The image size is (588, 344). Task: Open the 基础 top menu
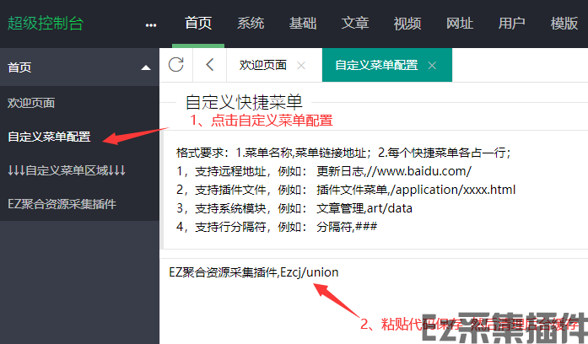click(x=303, y=24)
